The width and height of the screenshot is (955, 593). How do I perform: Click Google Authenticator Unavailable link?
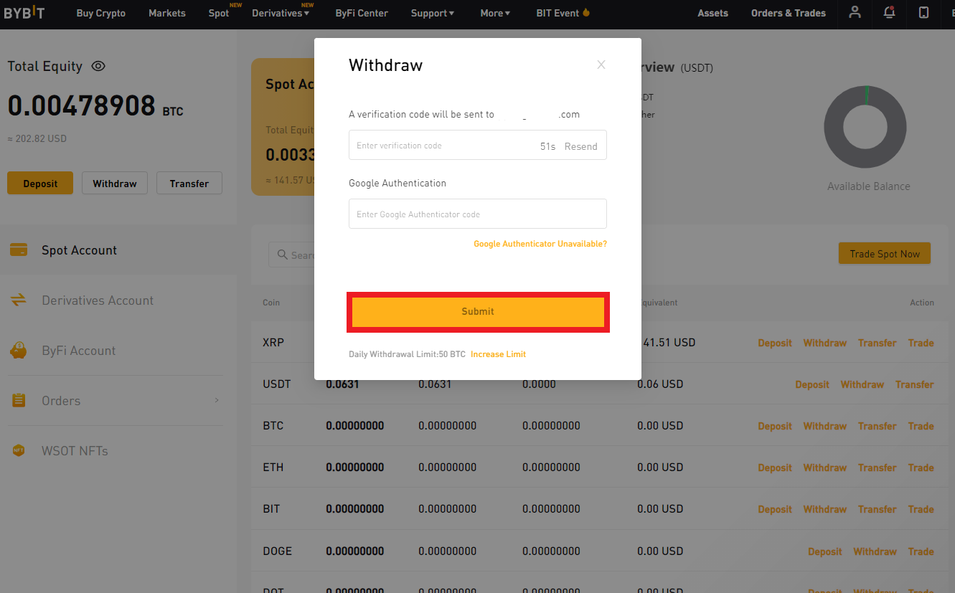tap(540, 244)
